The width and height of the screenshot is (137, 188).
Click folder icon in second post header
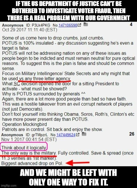pos(84,134)
